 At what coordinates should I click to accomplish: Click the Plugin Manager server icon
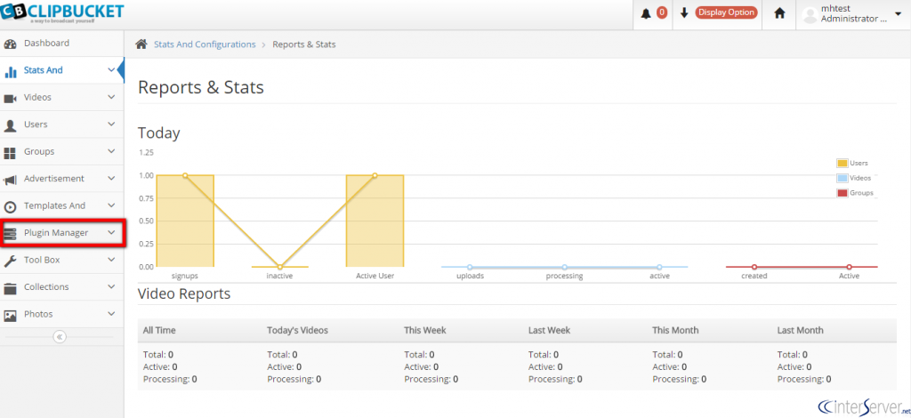(10, 233)
